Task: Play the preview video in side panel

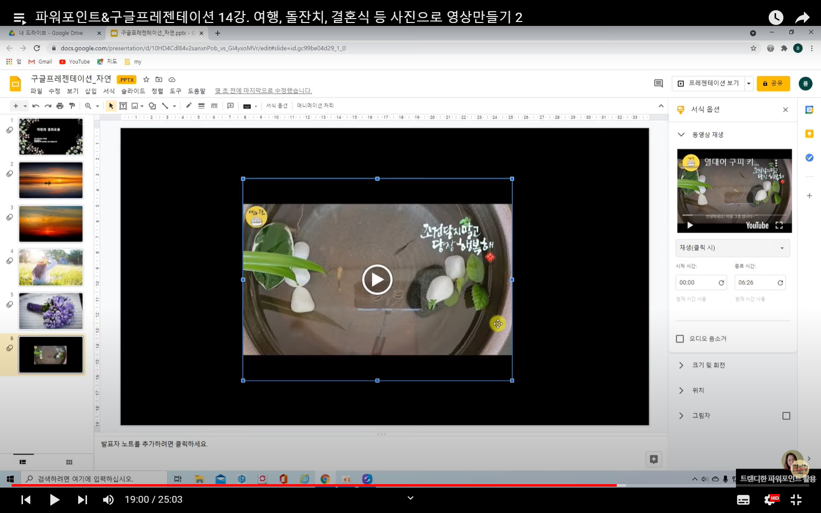Action: pyautogui.click(x=690, y=225)
